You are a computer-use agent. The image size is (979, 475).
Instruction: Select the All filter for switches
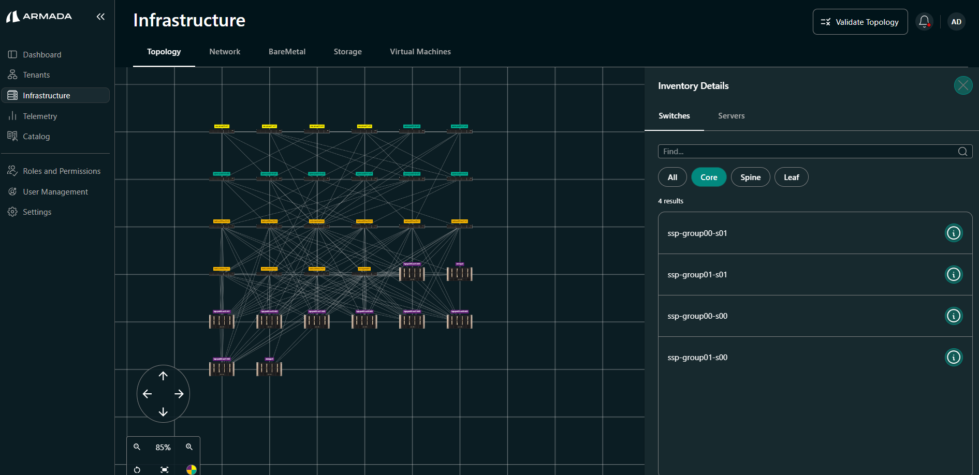tap(672, 177)
